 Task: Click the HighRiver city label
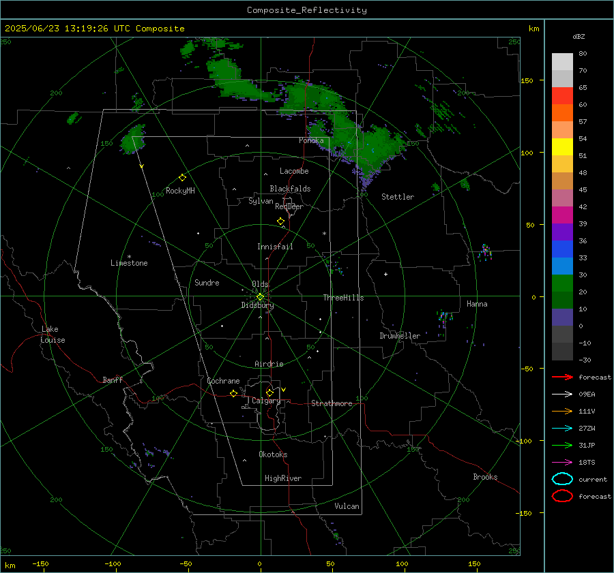click(283, 478)
